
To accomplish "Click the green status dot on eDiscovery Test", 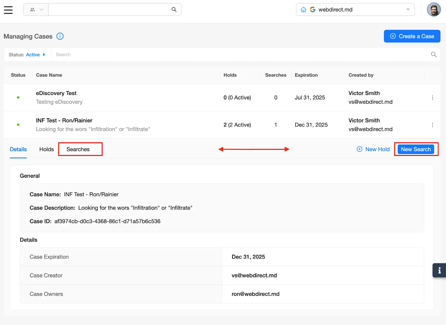I will pyautogui.click(x=18, y=98).
